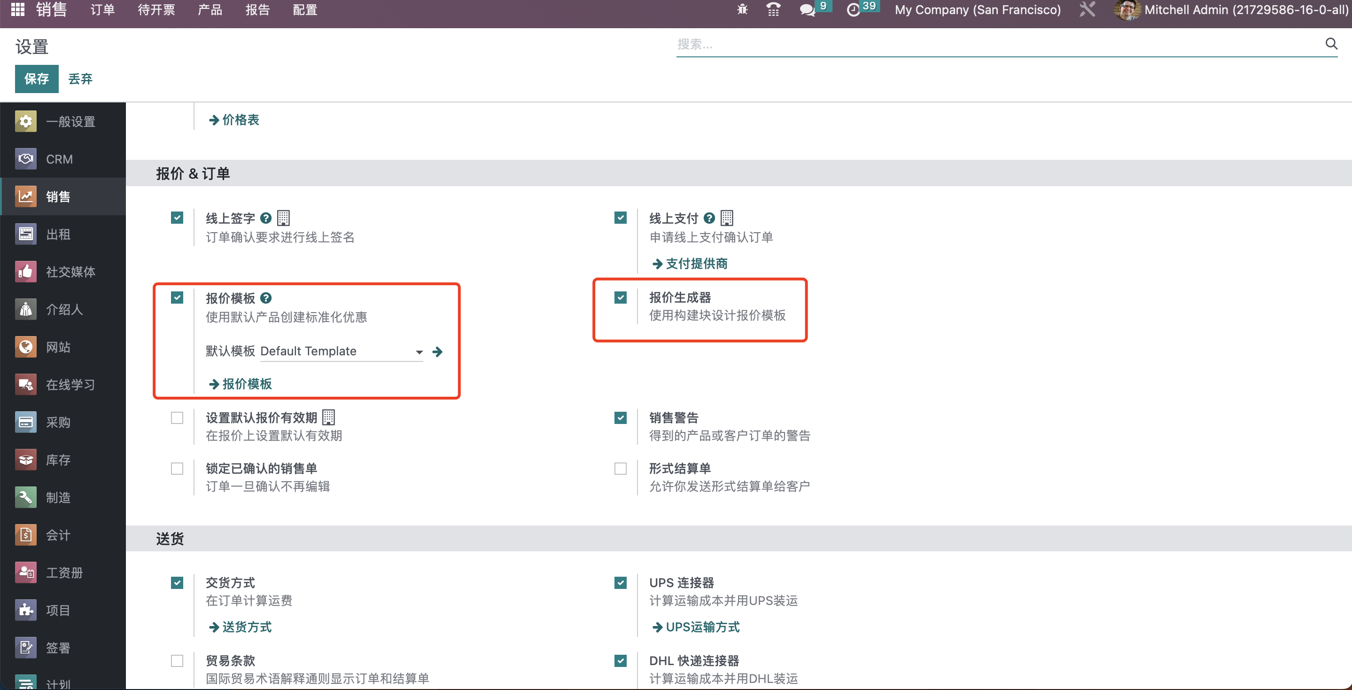1352x690 pixels.
Task: Click help icon next to 报价模板
Action: [266, 298]
